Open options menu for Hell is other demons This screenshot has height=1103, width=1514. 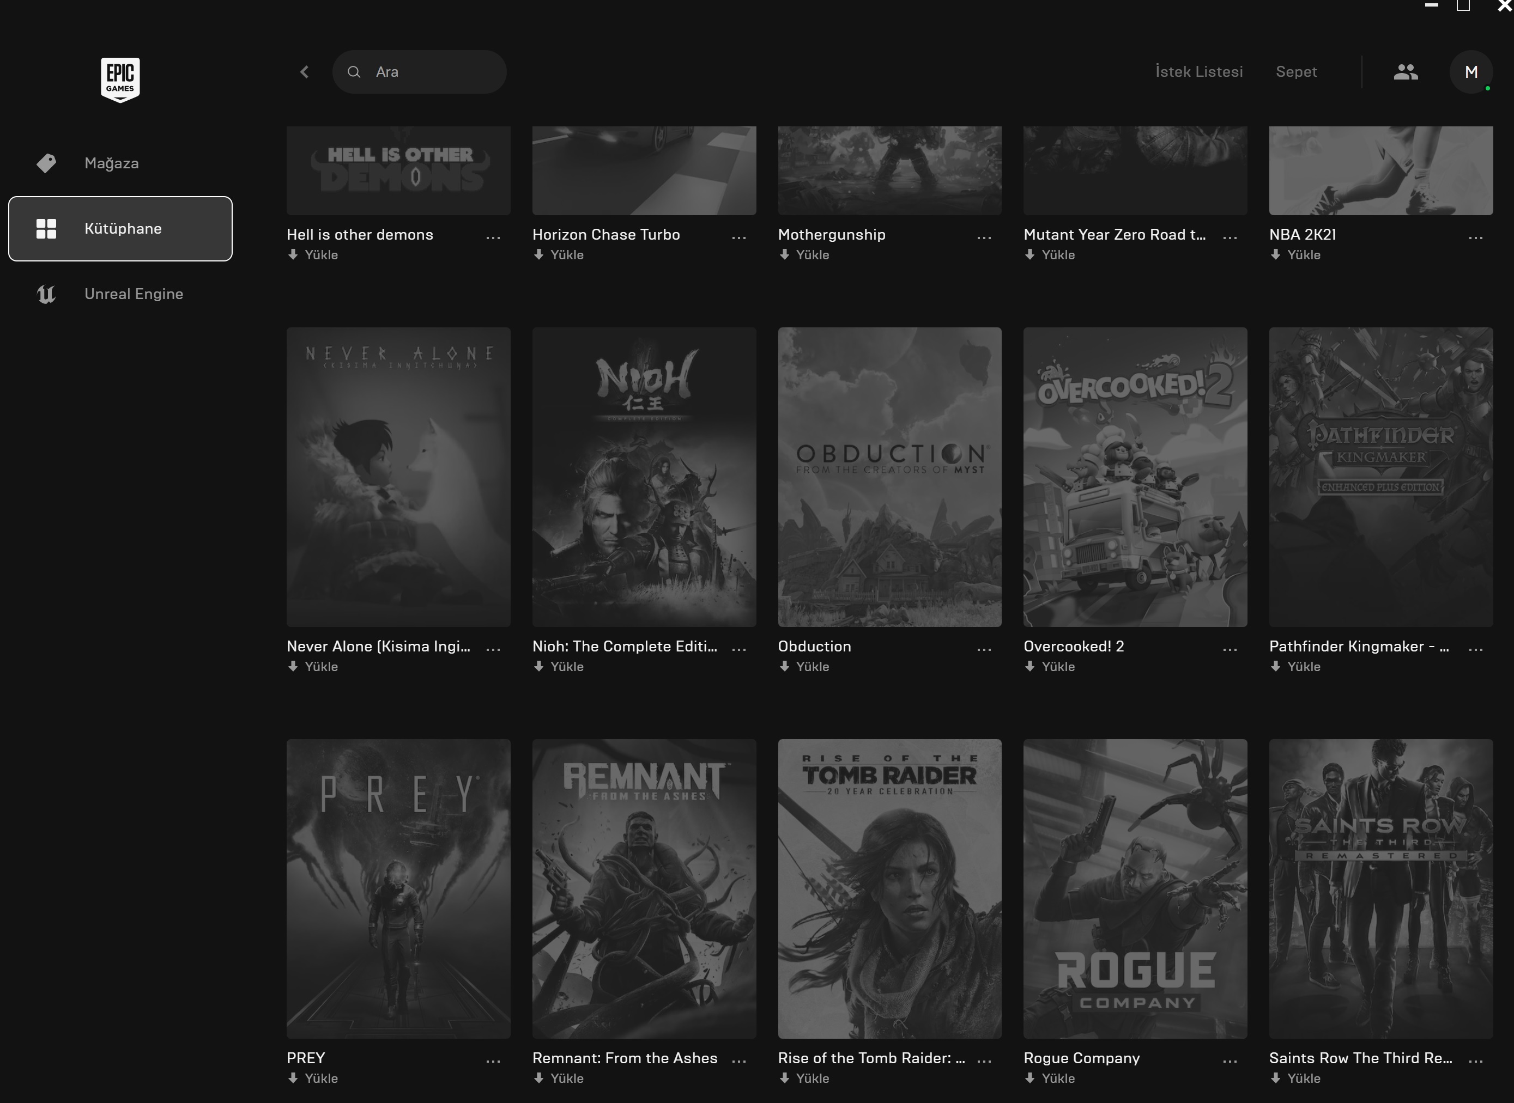(x=493, y=237)
